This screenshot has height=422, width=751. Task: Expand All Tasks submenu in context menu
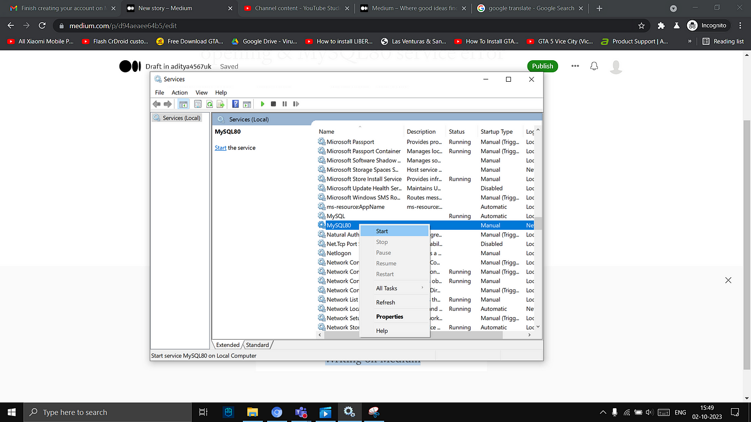[394, 288]
